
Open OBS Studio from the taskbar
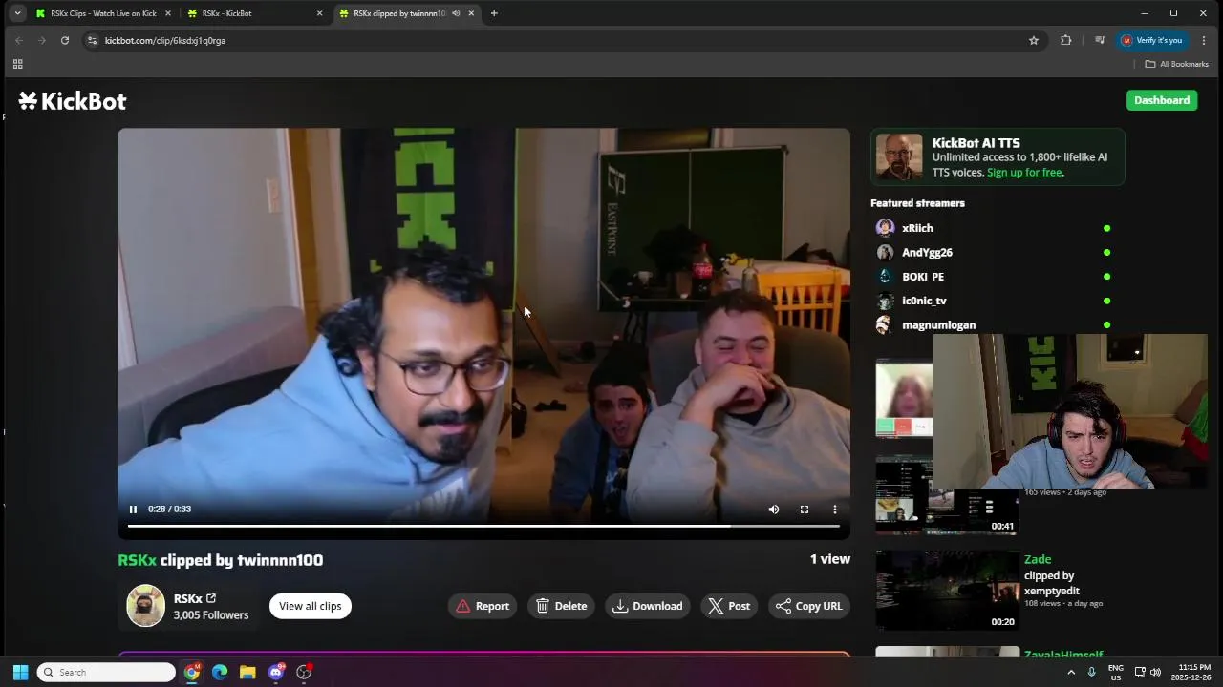pos(304,673)
